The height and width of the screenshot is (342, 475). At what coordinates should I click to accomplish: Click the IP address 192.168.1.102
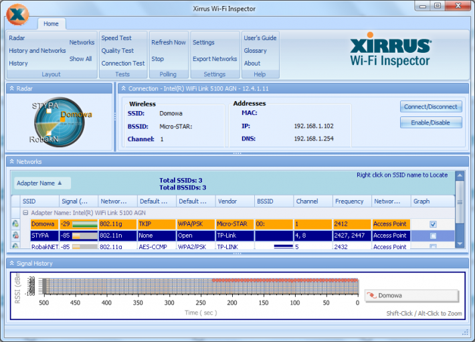314,126
